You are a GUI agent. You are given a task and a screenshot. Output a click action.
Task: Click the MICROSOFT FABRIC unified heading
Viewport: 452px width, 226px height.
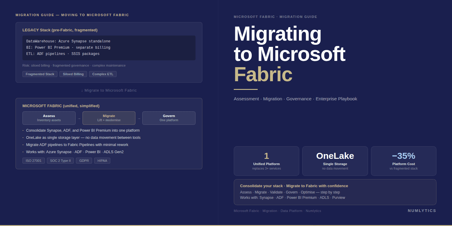(x=61, y=106)
